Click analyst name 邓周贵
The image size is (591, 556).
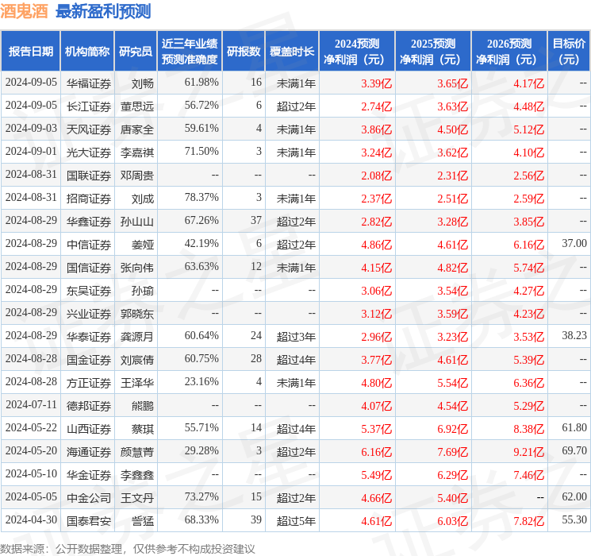pyautogui.click(x=137, y=176)
